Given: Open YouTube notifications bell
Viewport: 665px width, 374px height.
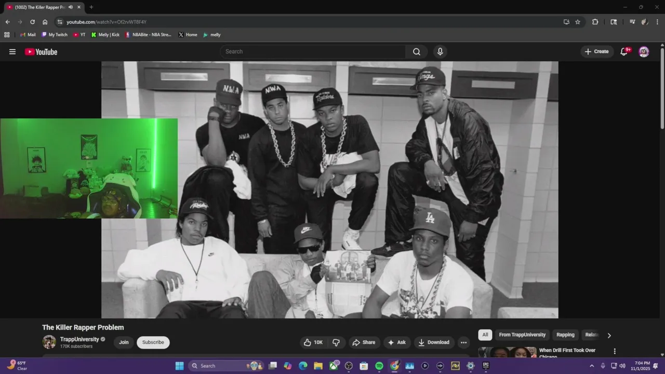Looking at the screenshot, I should (624, 51).
